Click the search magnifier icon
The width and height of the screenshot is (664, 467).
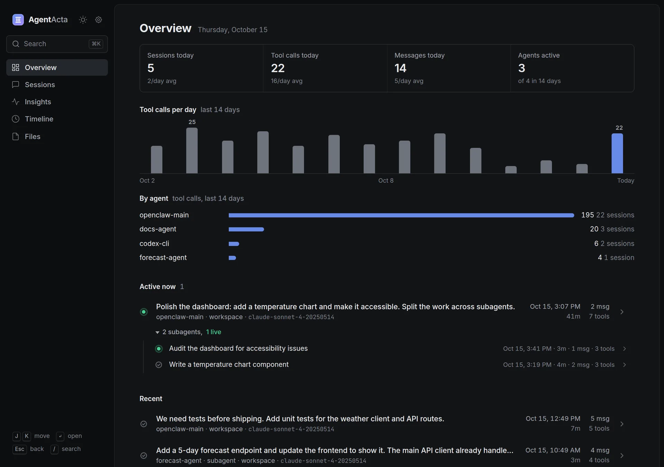(x=16, y=44)
